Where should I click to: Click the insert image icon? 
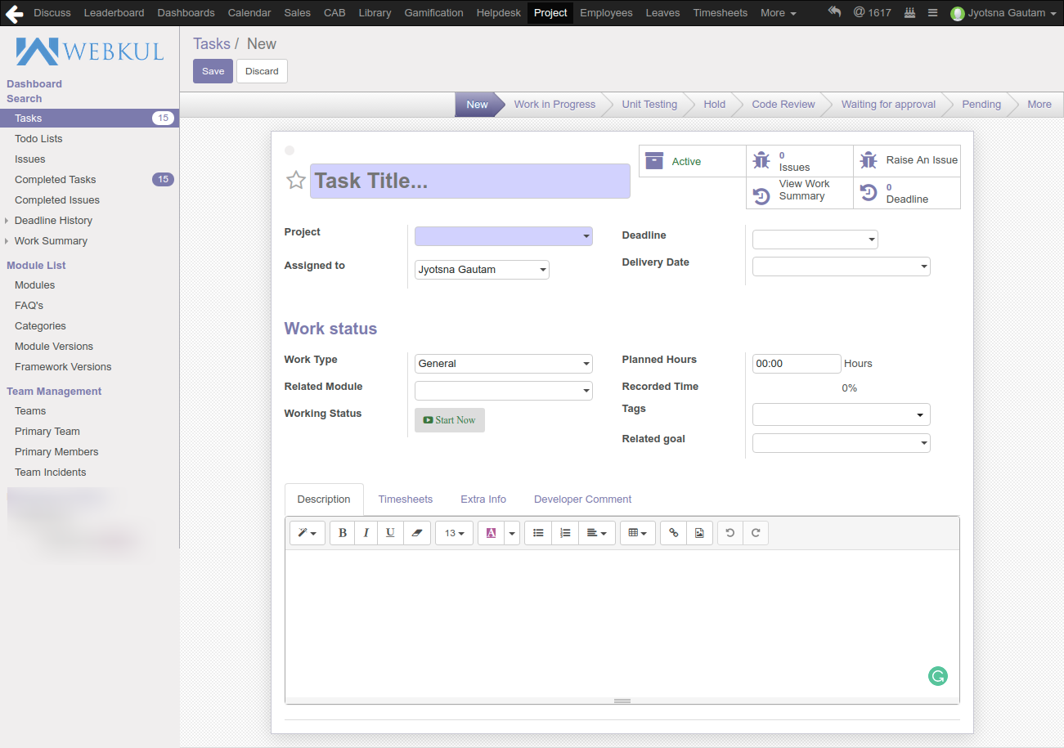699,533
